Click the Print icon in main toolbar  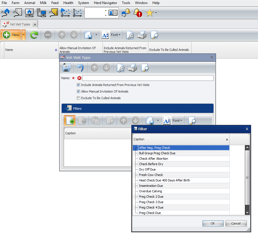[142, 35]
